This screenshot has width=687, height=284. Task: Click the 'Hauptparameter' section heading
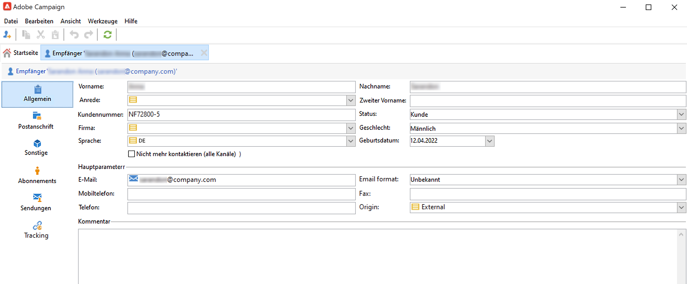101,167
